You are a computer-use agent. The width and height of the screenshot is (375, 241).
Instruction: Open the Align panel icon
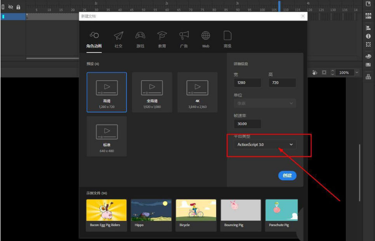[x=368, y=28]
